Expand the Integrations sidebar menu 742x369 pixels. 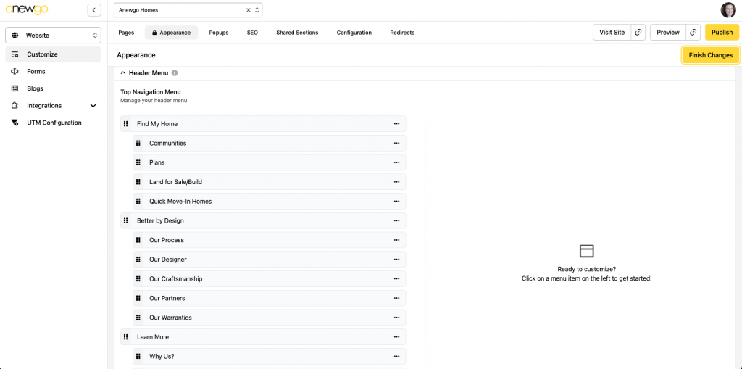93,106
